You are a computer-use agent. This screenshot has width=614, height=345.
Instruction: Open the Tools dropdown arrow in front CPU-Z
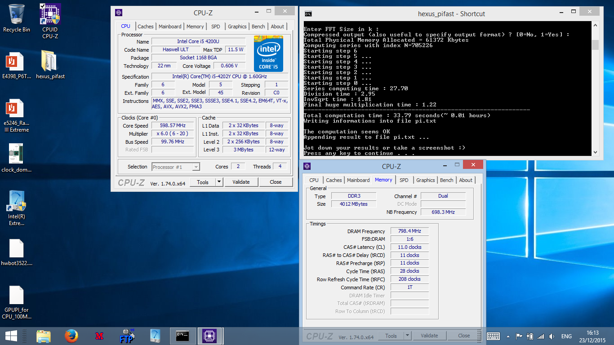(219, 182)
